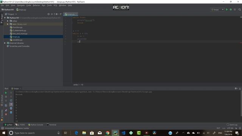Open the Project view selector dropdown
This screenshot has width=242, height=136.
11,14
